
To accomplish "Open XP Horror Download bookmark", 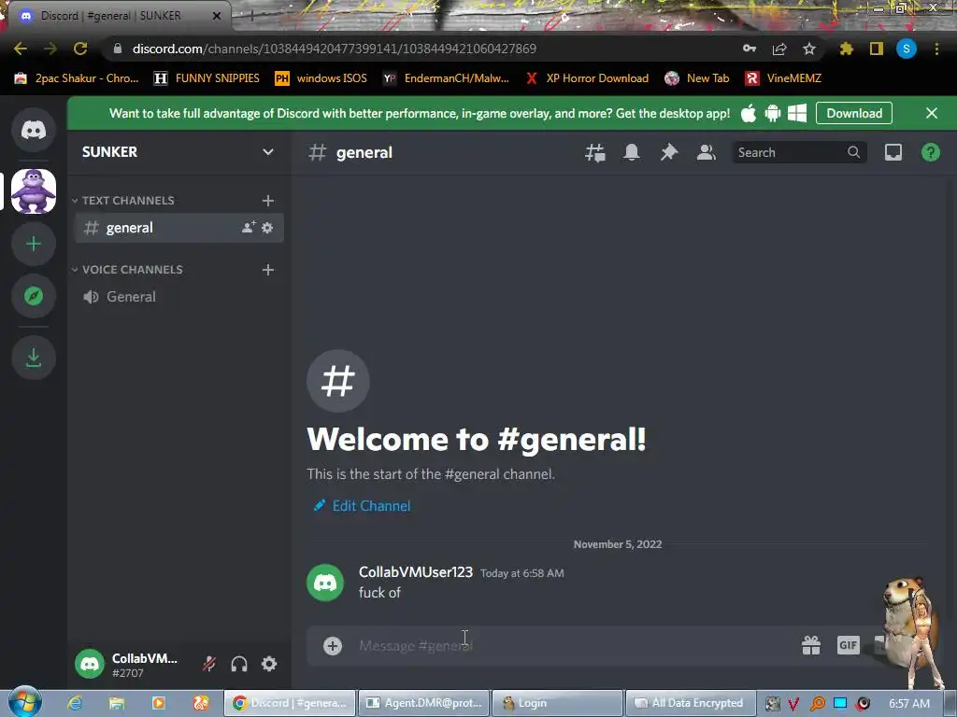I will (x=587, y=78).
